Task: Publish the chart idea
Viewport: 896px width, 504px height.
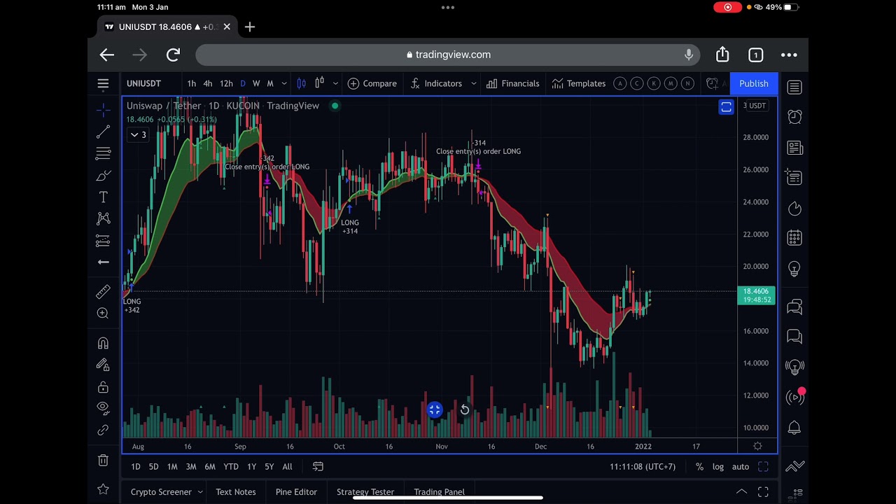Action: tap(754, 83)
